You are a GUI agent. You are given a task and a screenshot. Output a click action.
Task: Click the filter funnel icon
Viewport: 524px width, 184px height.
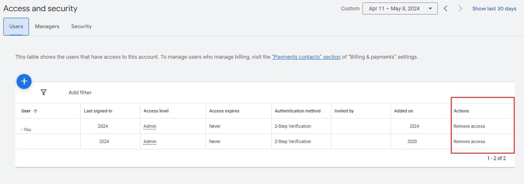(43, 93)
